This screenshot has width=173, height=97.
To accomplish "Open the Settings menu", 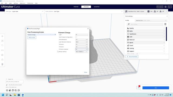I will (16, 3).
